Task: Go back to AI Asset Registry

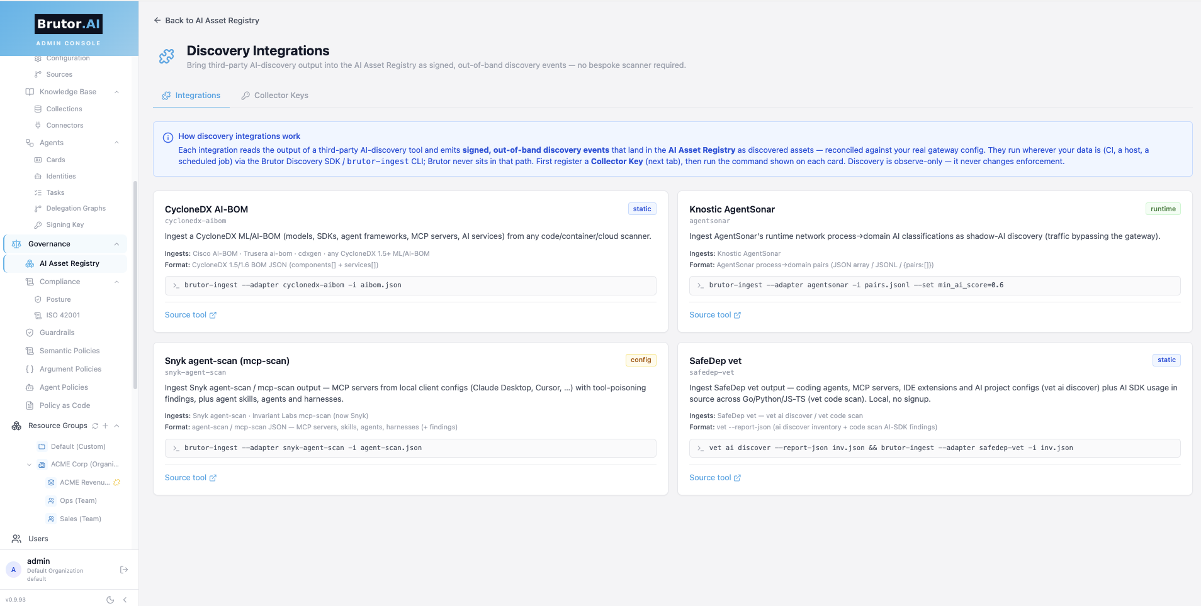Action: click(206, 21)
